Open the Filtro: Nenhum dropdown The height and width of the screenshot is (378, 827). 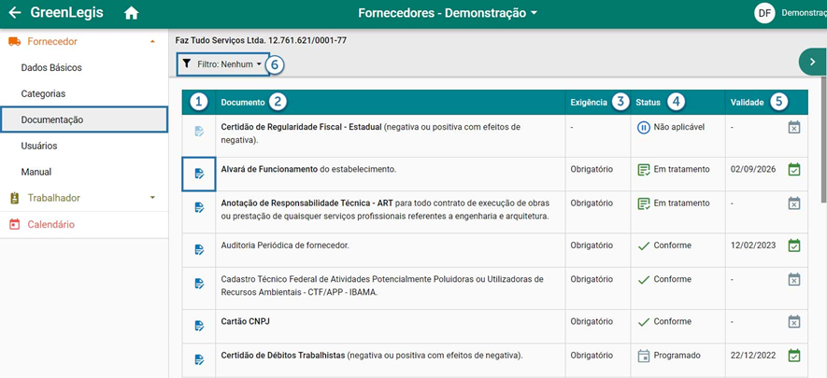223,63
